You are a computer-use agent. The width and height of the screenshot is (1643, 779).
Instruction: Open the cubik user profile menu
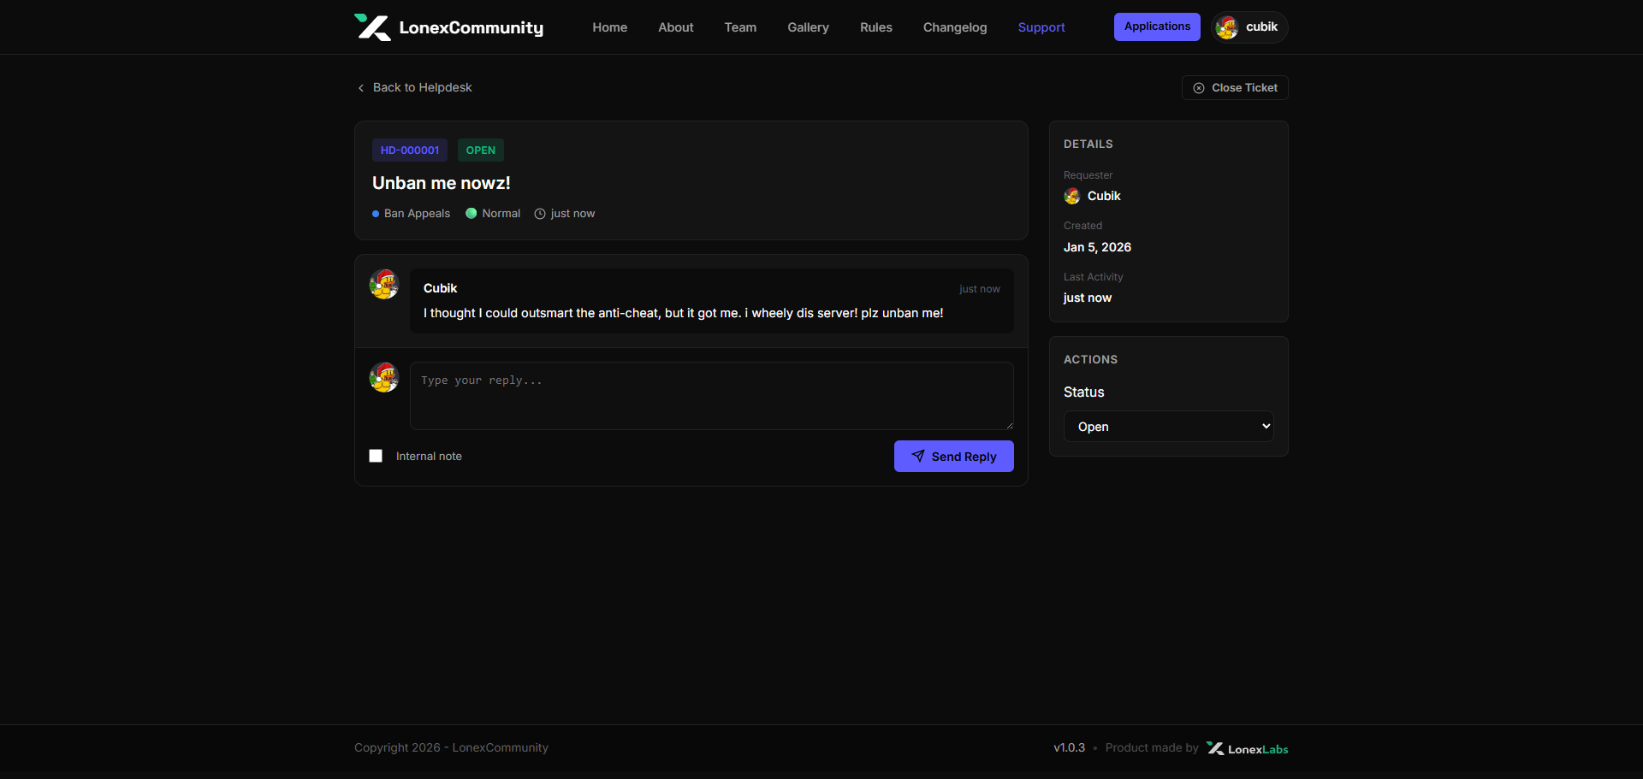[1249, 27]
